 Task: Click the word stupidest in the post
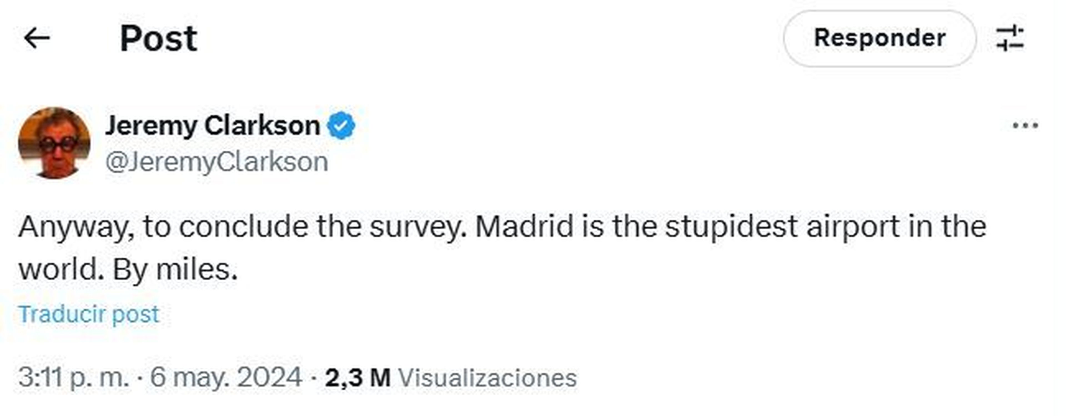[x=731, y=228]
